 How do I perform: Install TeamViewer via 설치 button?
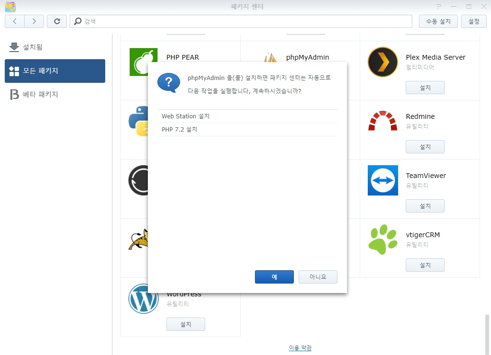(425, 206)
